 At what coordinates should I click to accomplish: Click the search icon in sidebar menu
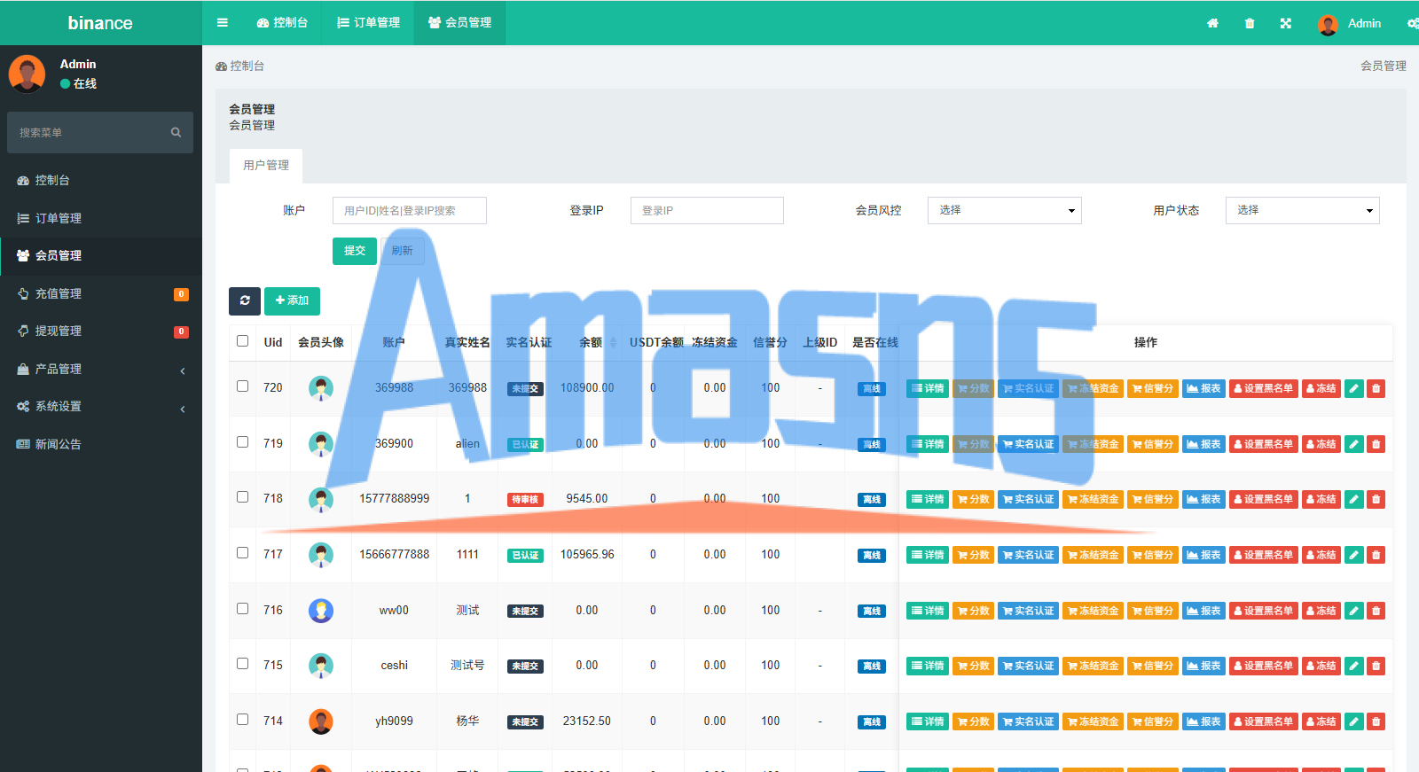coord(176,132)
